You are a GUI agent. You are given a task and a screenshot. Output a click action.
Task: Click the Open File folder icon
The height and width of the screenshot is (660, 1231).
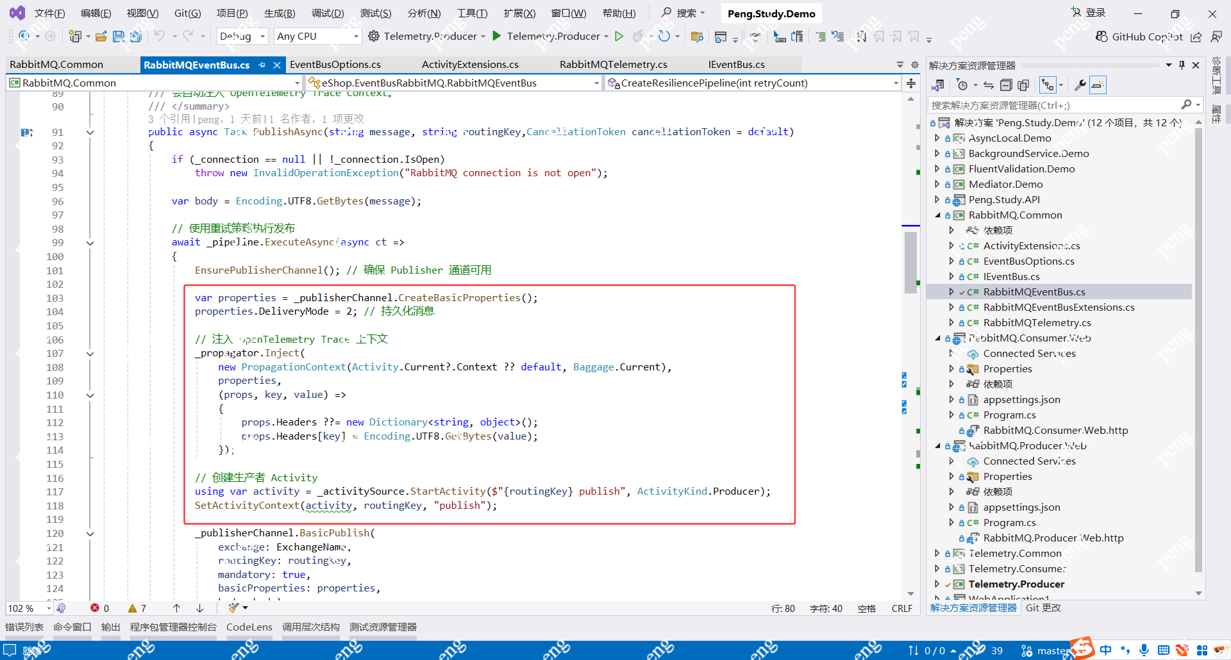pyautogui.click(x=101, y=37)
